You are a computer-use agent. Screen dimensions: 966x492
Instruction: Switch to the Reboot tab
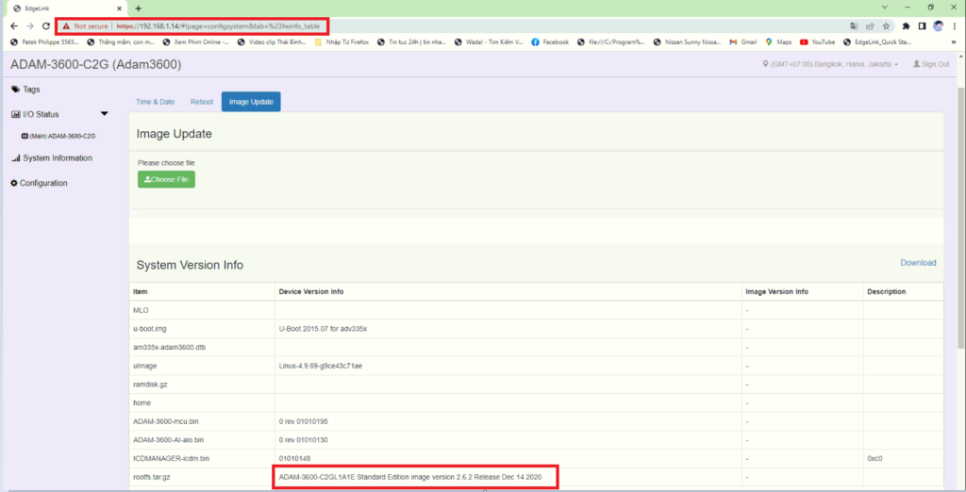[202, 102]
